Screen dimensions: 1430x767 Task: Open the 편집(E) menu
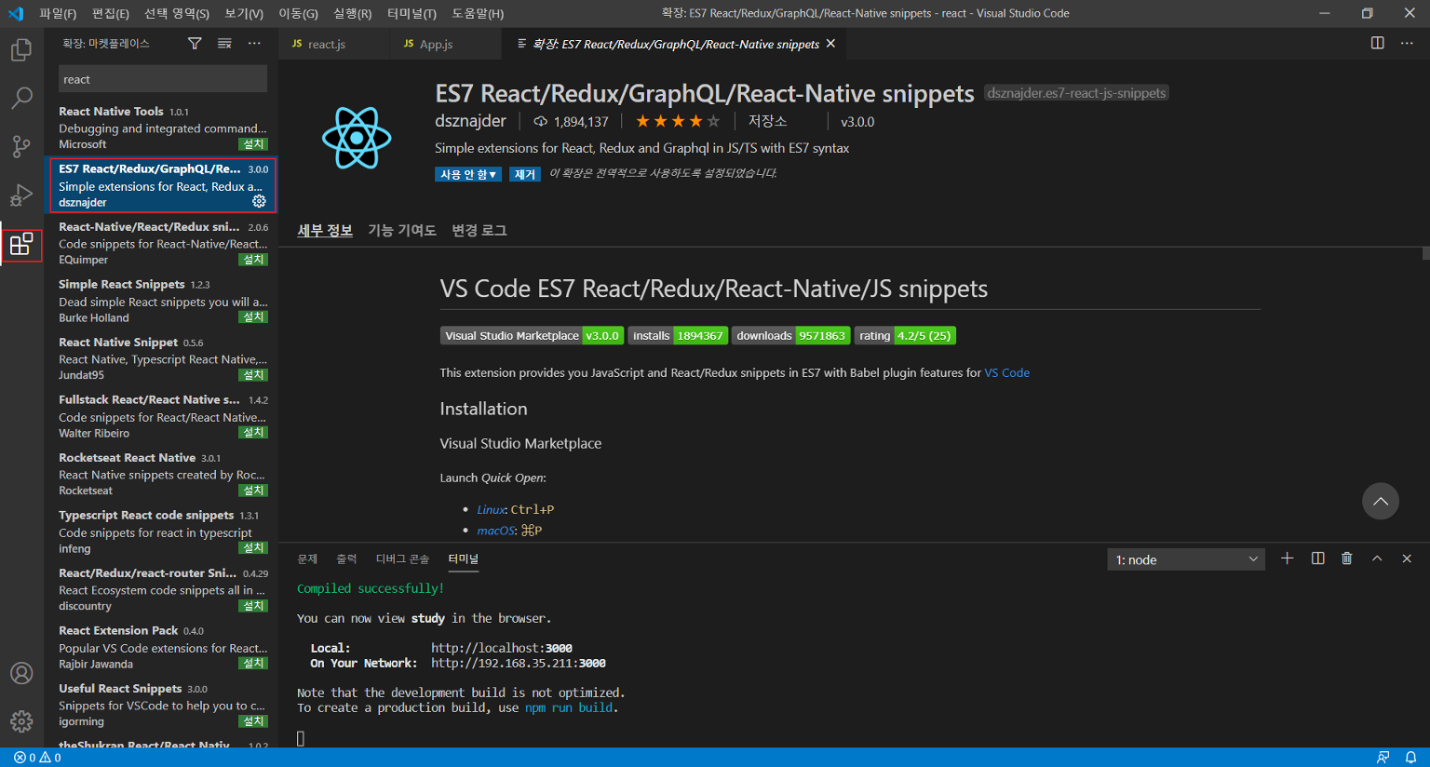pos(111,13)
